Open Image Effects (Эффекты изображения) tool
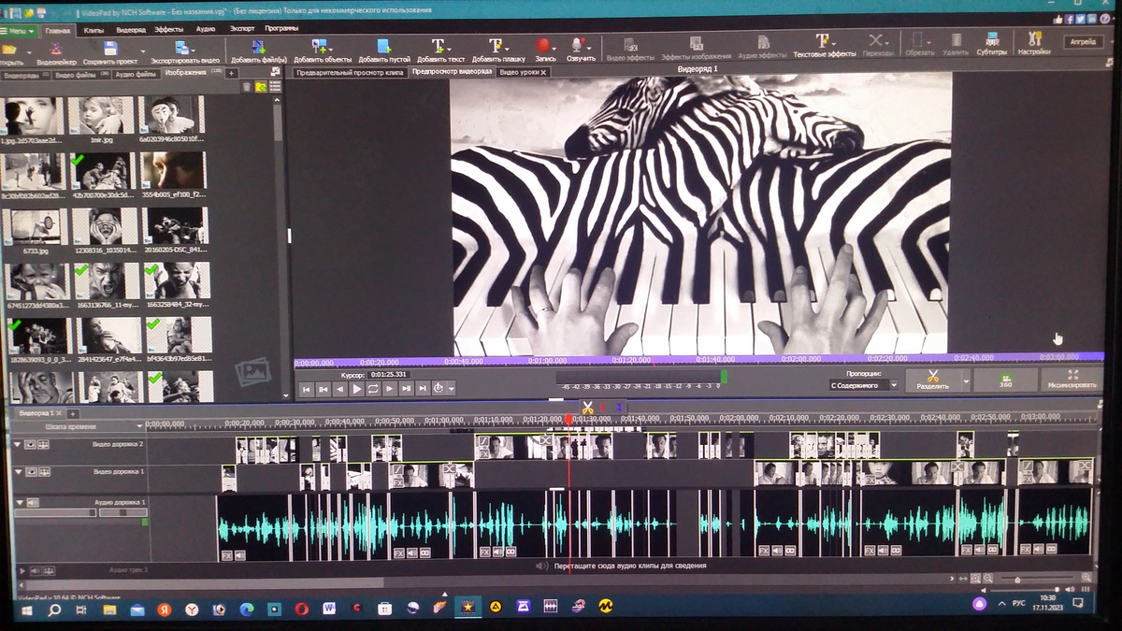Screen dimensions: 1122x631 tap(697, 43)
